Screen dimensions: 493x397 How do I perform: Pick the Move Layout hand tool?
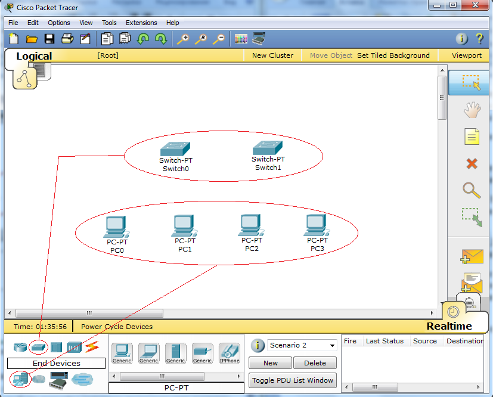coord(472,110)
